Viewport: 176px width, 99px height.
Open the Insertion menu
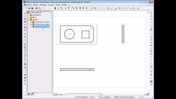click(51, 5)
